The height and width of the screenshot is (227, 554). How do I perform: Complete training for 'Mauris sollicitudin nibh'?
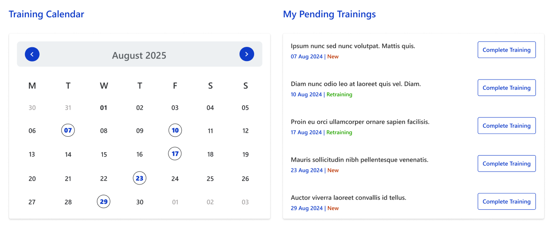coord(506,163)
